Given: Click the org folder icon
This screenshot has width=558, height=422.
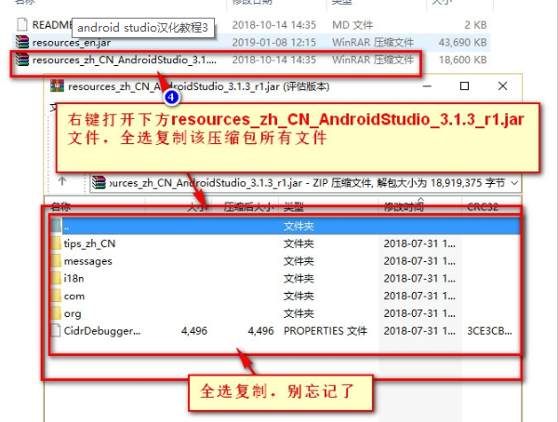Looking at the screenshot, I should click(x=56, y=313).
